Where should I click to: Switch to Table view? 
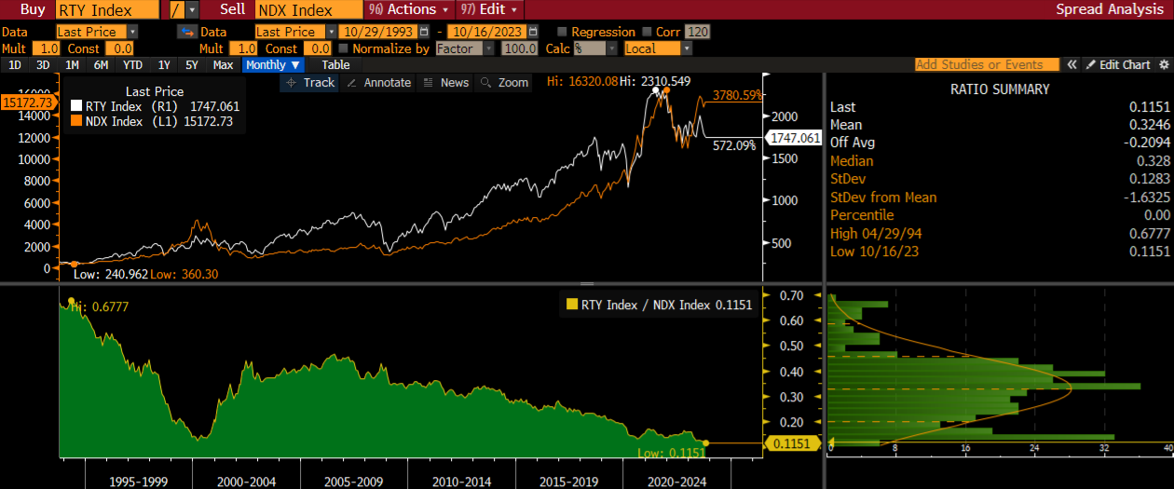click(x=335, y=65)
